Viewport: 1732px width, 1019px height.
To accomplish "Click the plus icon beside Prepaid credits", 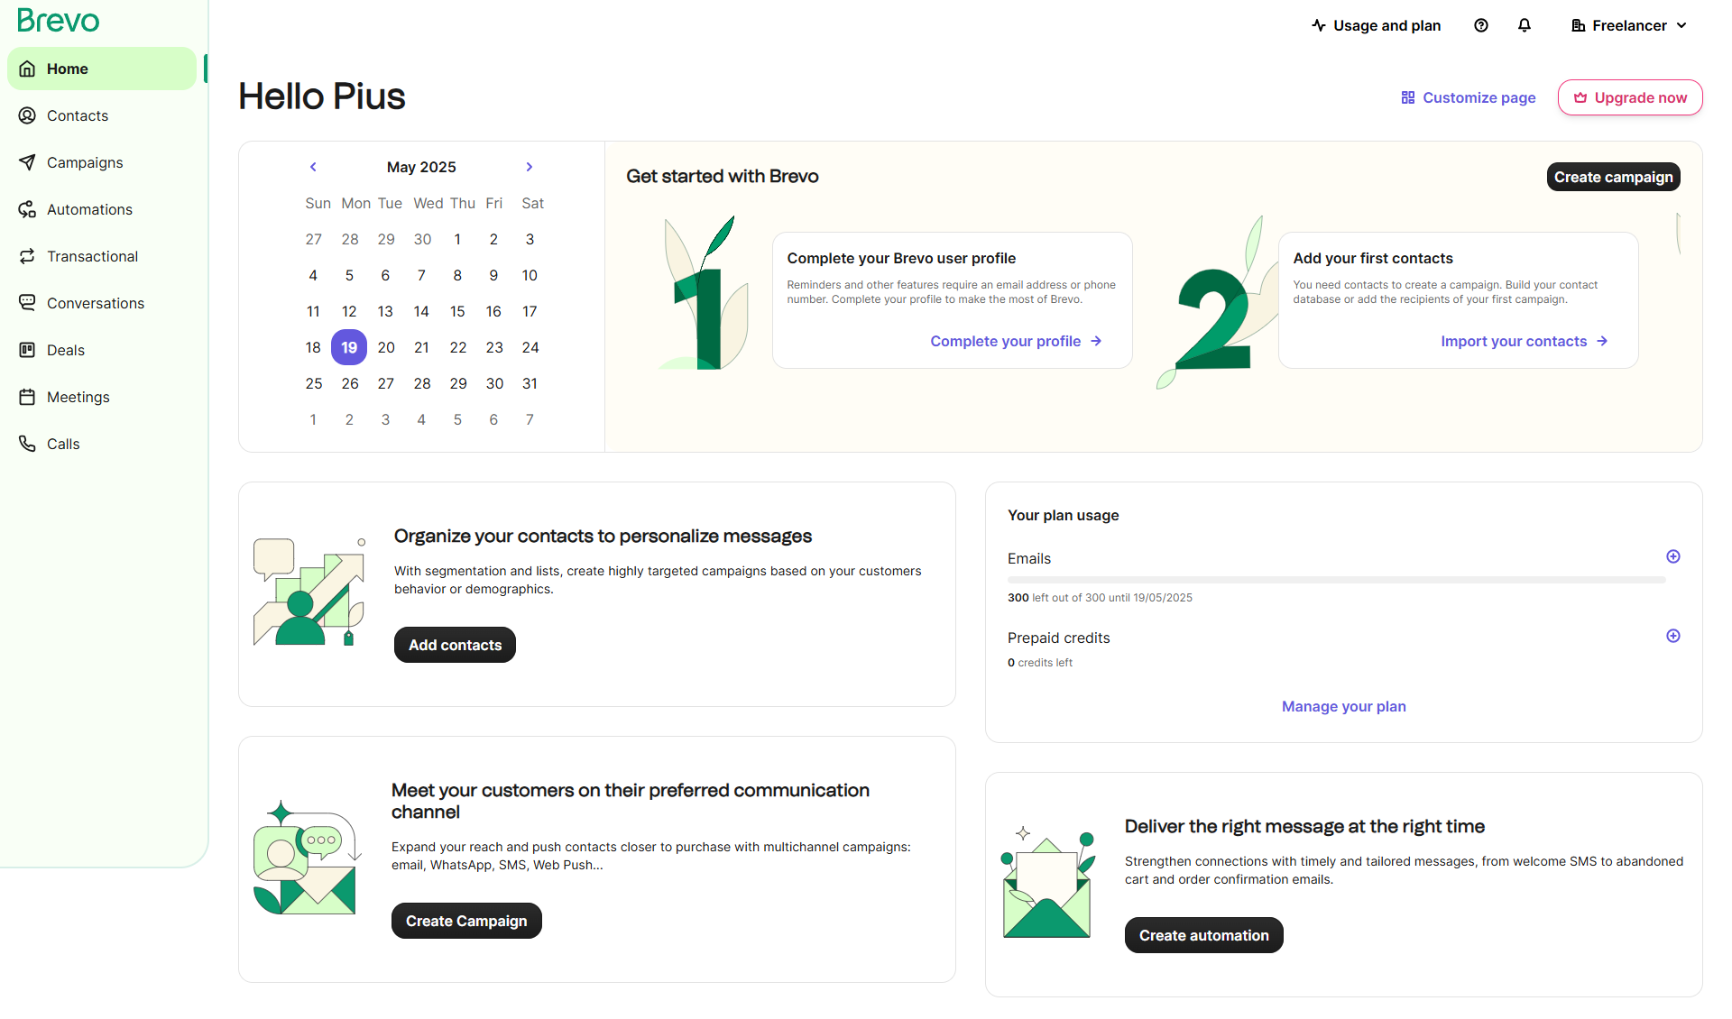I will [1673, 636].
